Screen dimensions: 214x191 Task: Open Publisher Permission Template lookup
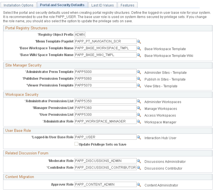pyautogui.click(x=139, y=79)
